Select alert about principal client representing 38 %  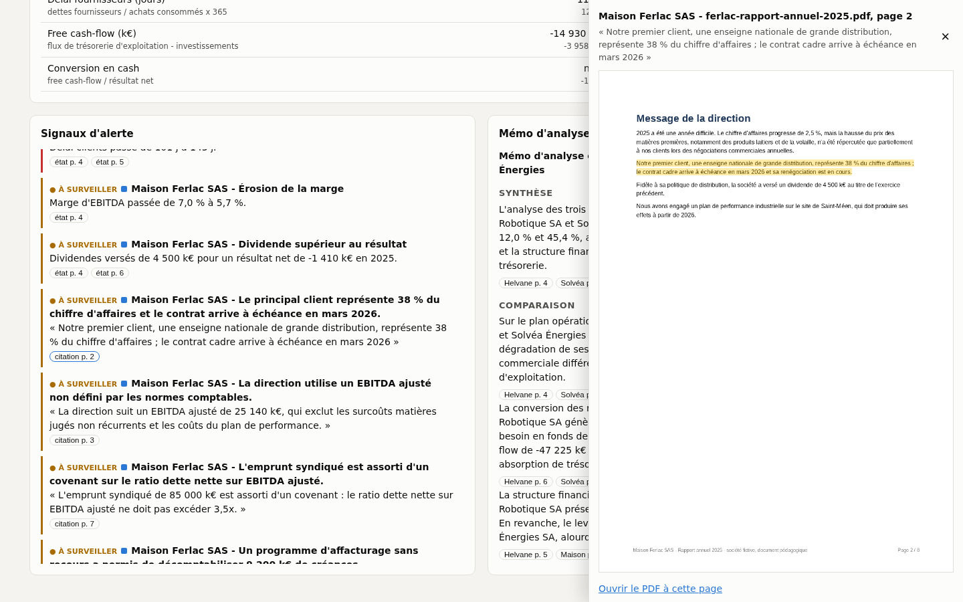(x=245, y=306)
